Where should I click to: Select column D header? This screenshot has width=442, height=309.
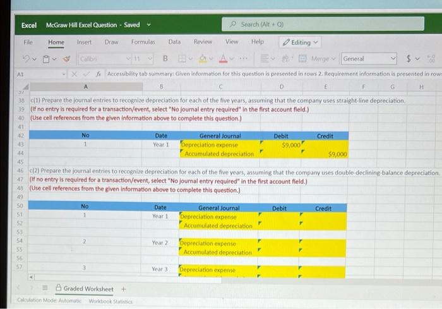pos(282,87)
